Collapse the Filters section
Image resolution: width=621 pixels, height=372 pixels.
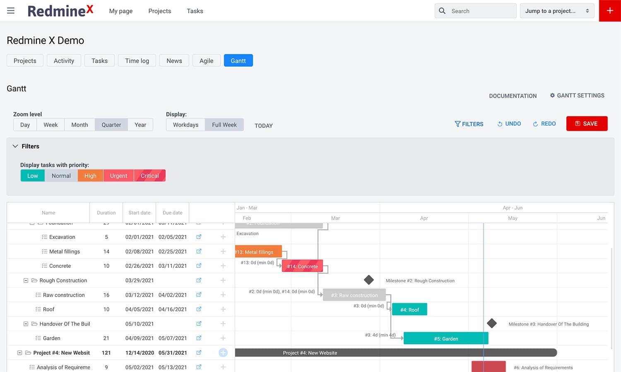click(15, 146)
